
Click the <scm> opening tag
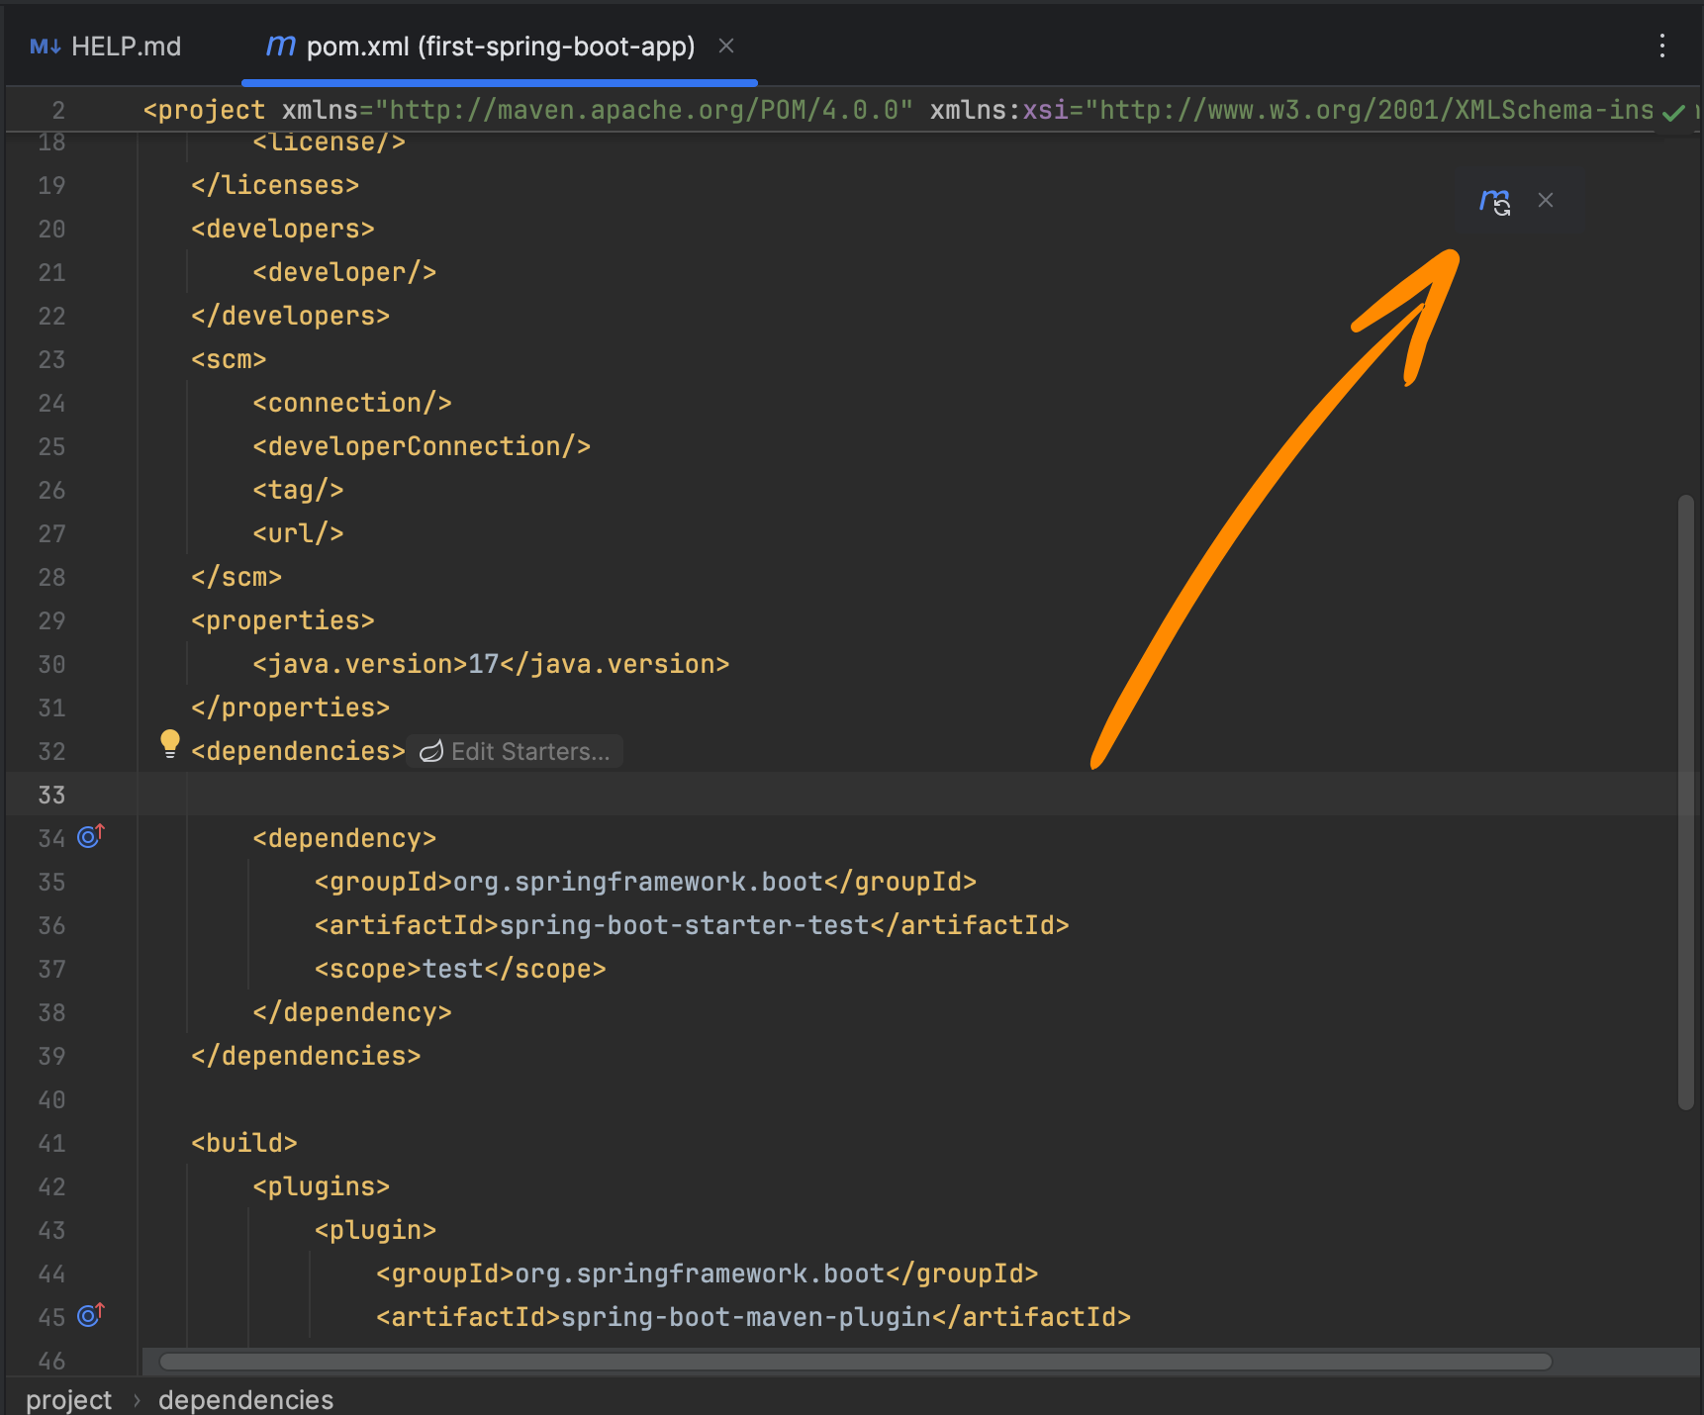coord(229,359)
